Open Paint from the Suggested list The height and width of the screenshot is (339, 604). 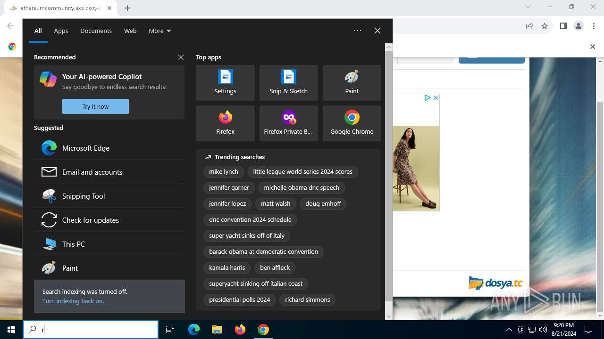[109, 268]
